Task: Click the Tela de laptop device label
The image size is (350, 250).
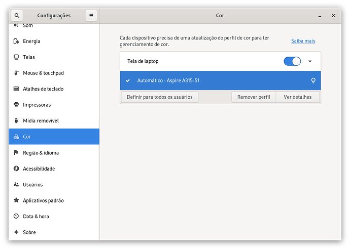Action: [143, 61]
